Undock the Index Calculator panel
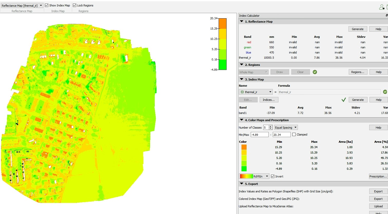 click(x=386, y=15)
